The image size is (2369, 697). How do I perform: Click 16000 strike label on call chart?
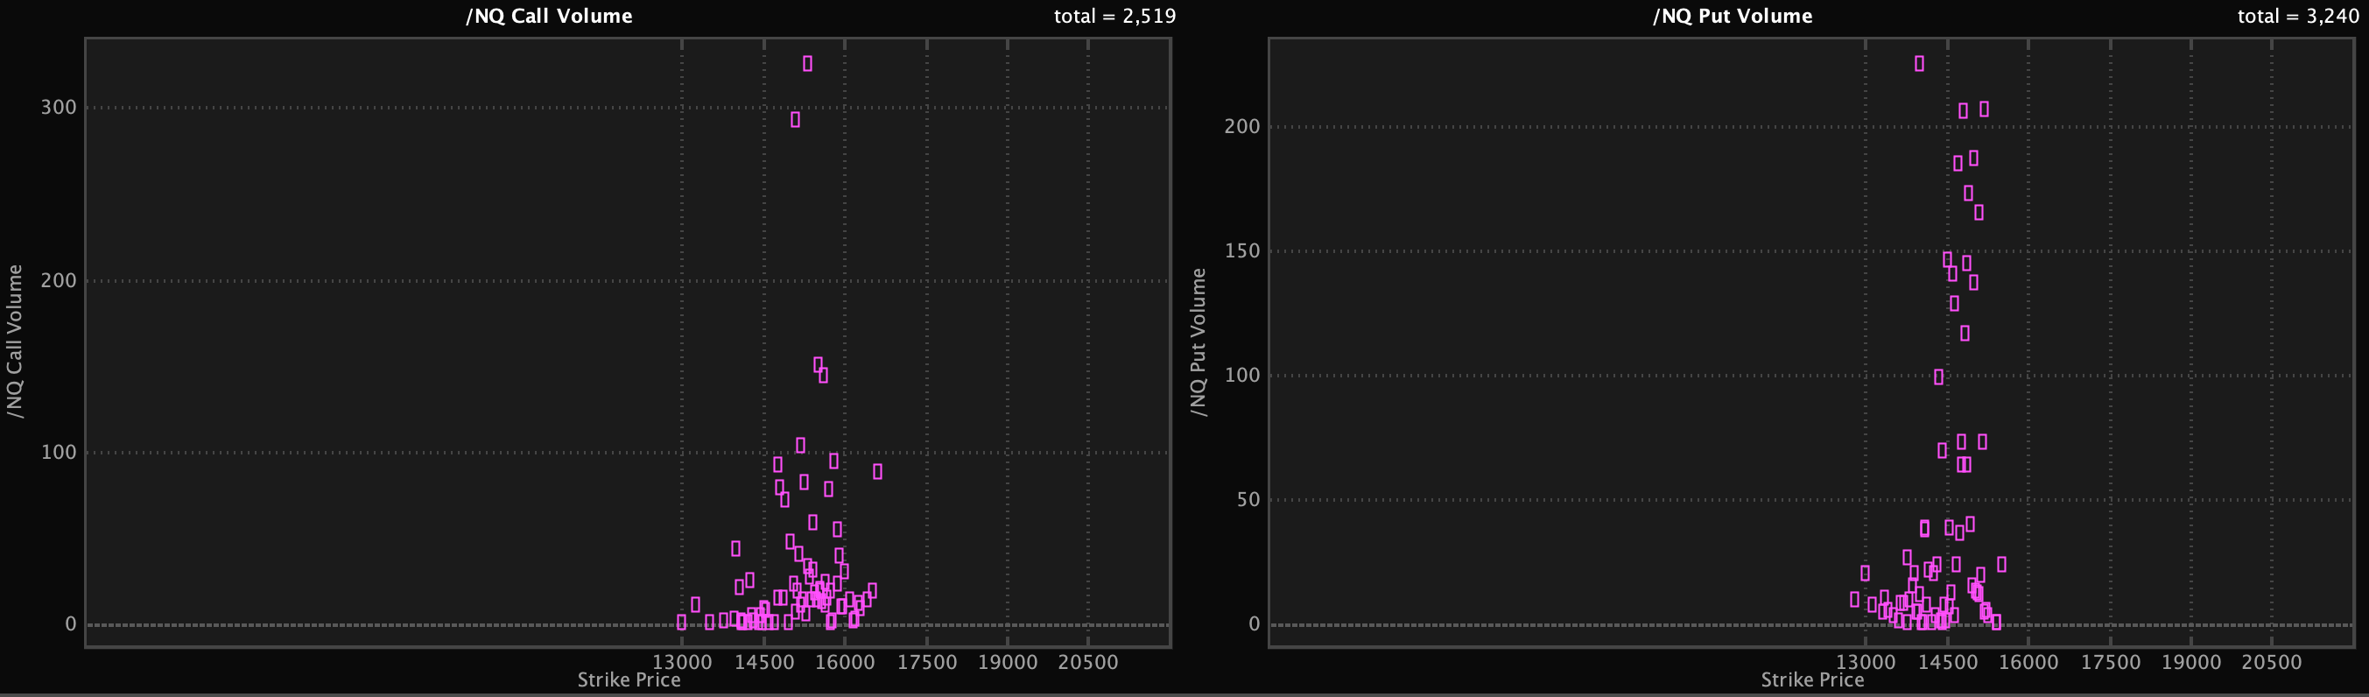(x=845, y=662)
